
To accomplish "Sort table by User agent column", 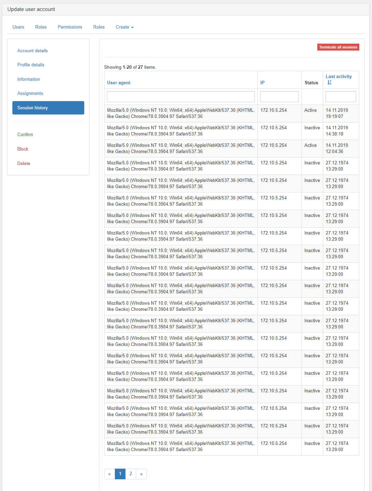I will point(119,83).
